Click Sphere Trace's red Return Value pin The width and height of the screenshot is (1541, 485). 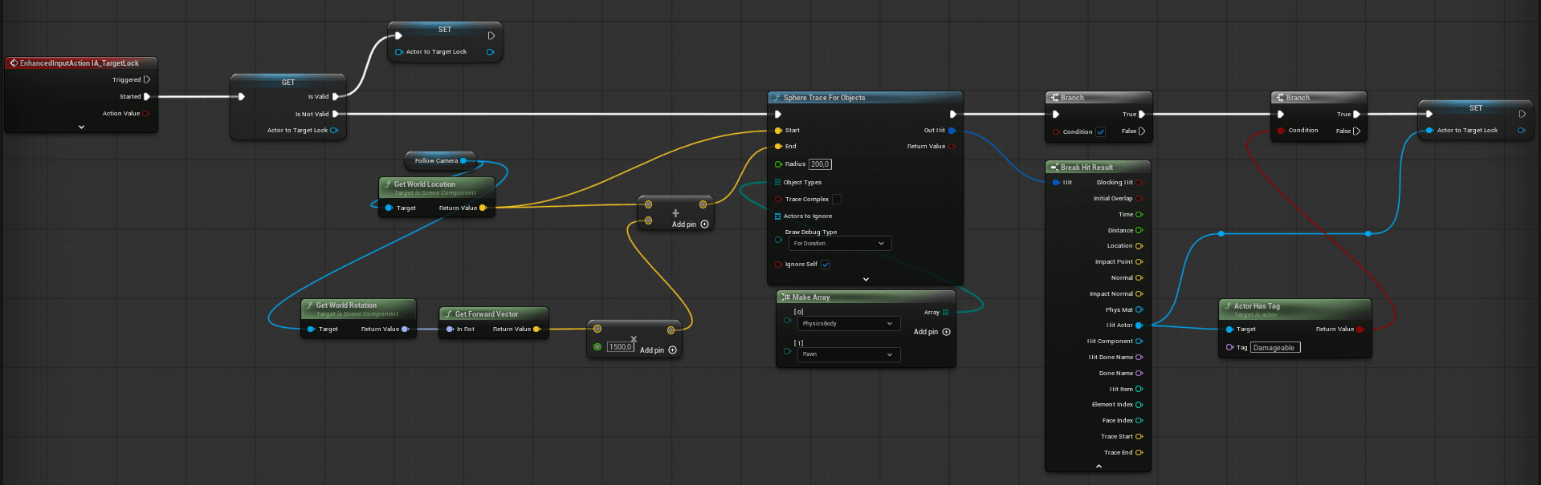click(x=952, y=146)
